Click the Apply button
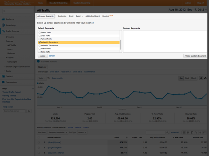 [x=43, y=56]
